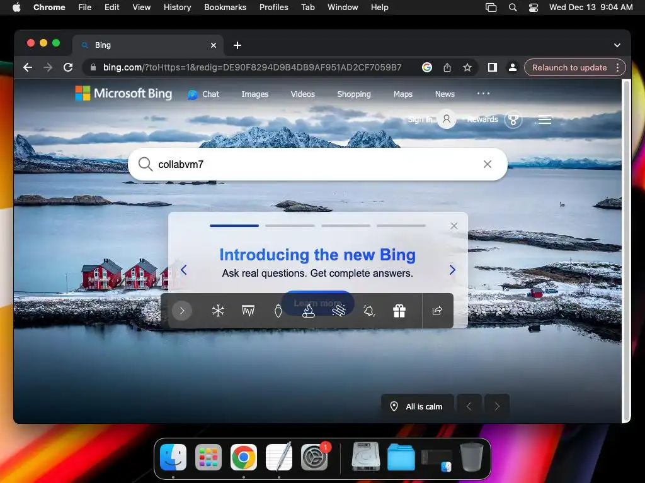Click the page's vertical scrollbar
Viewport: 645px width, 483px height.
point(626,250)
